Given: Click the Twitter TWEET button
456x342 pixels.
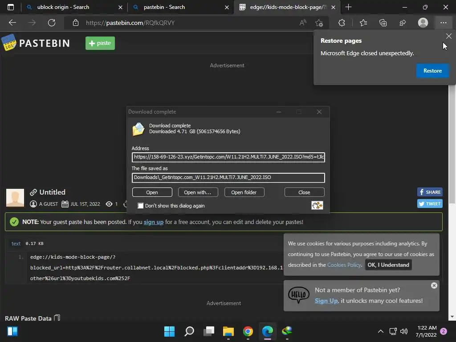Looking at the screenshot, I should pyautogui.click(x=430, y=204).
